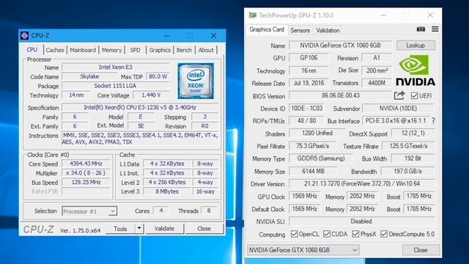Click the Transistors value 4400M

point(377,83)
